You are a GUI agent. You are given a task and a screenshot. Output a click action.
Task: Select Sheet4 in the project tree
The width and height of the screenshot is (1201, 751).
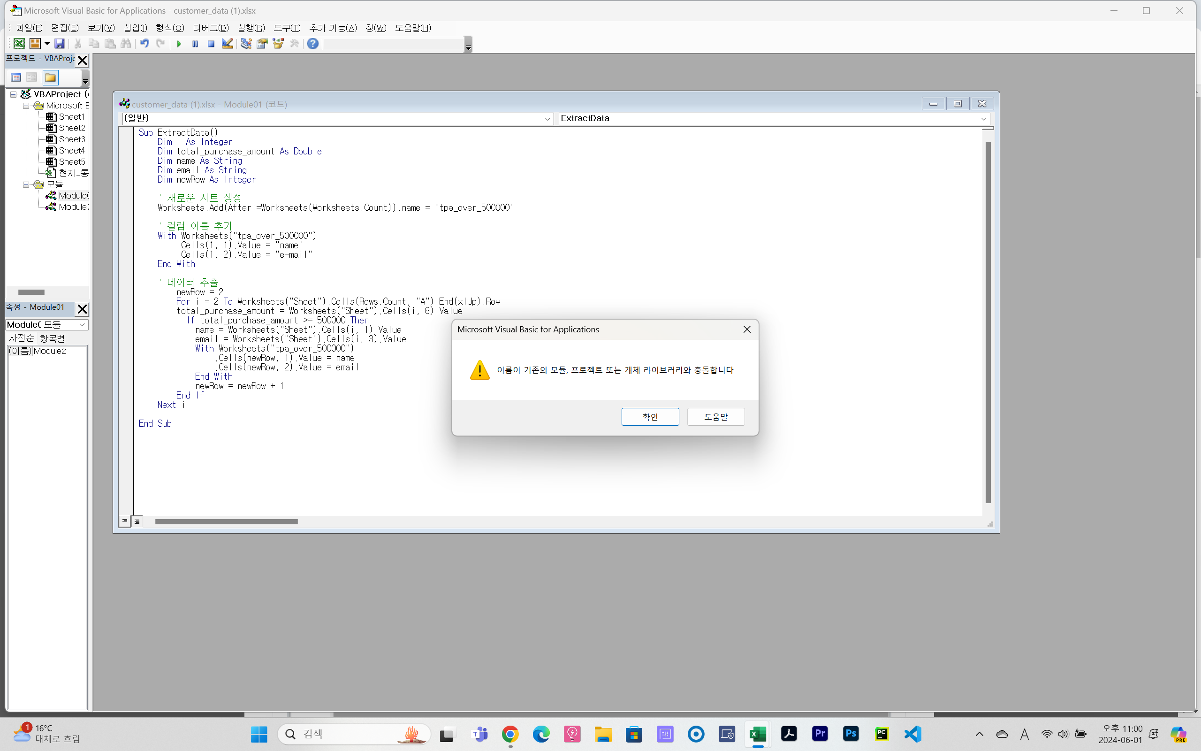click(x=66, y=151)
